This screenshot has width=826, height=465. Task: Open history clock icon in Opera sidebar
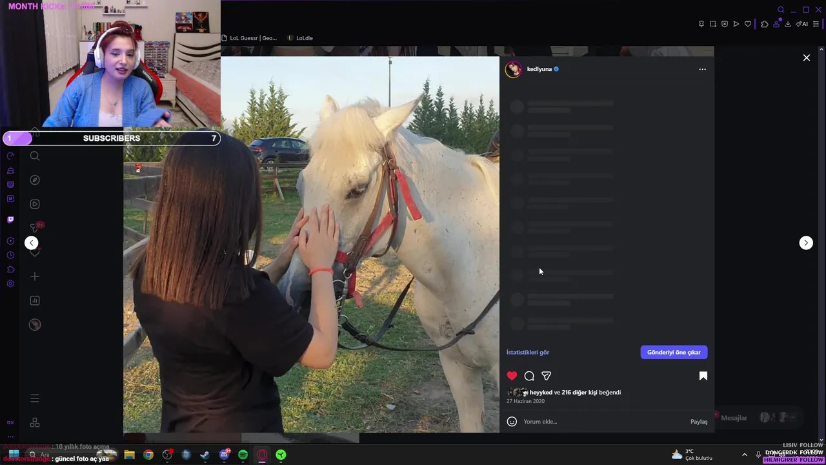coord(10,255)
